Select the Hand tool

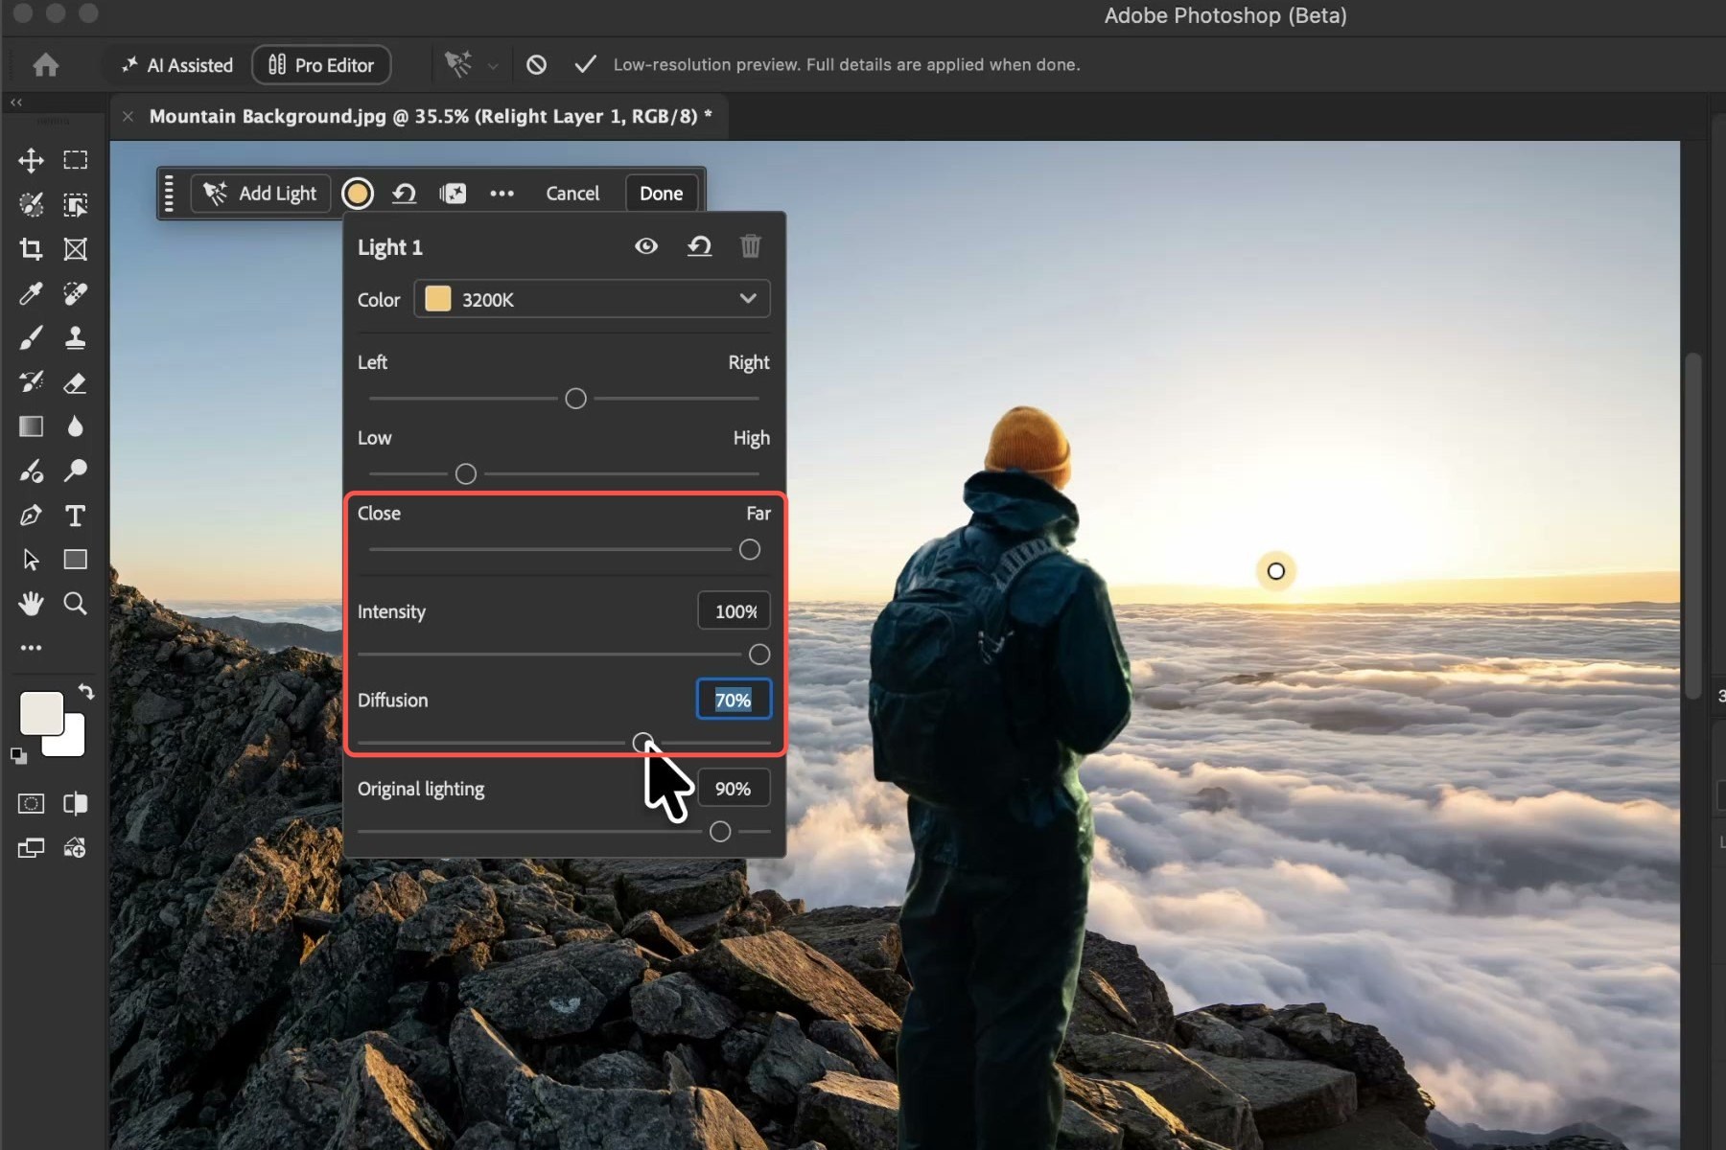31,604
